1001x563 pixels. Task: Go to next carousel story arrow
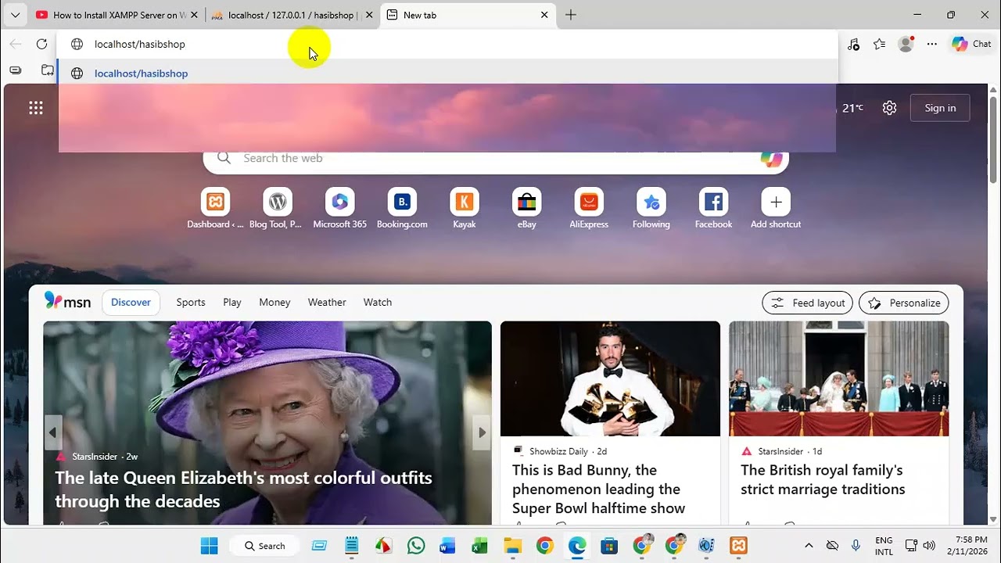482,432
